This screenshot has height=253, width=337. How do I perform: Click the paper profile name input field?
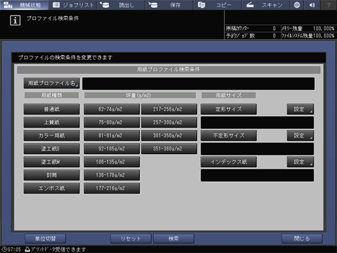tap(198, 83)
